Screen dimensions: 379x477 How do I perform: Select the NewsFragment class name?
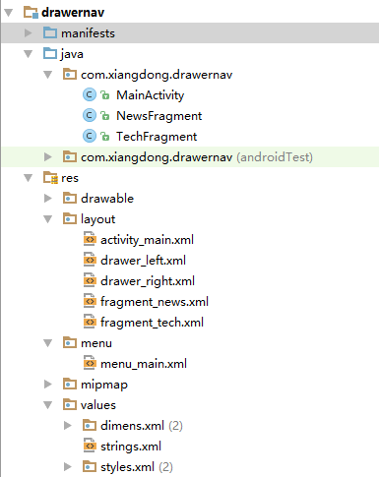point(159,116)
